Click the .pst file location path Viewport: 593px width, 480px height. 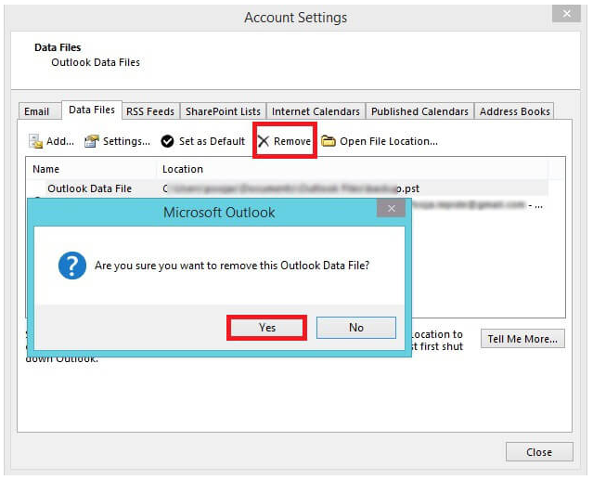tap(290, 188)
